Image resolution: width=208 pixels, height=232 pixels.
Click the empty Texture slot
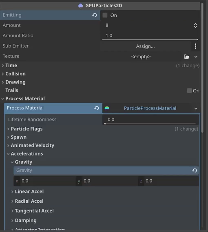pos(141,57)
